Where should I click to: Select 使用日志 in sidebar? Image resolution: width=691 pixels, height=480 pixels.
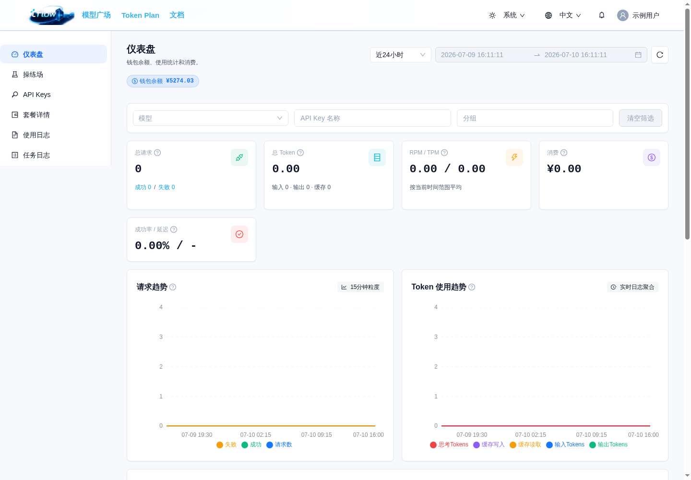53,135
